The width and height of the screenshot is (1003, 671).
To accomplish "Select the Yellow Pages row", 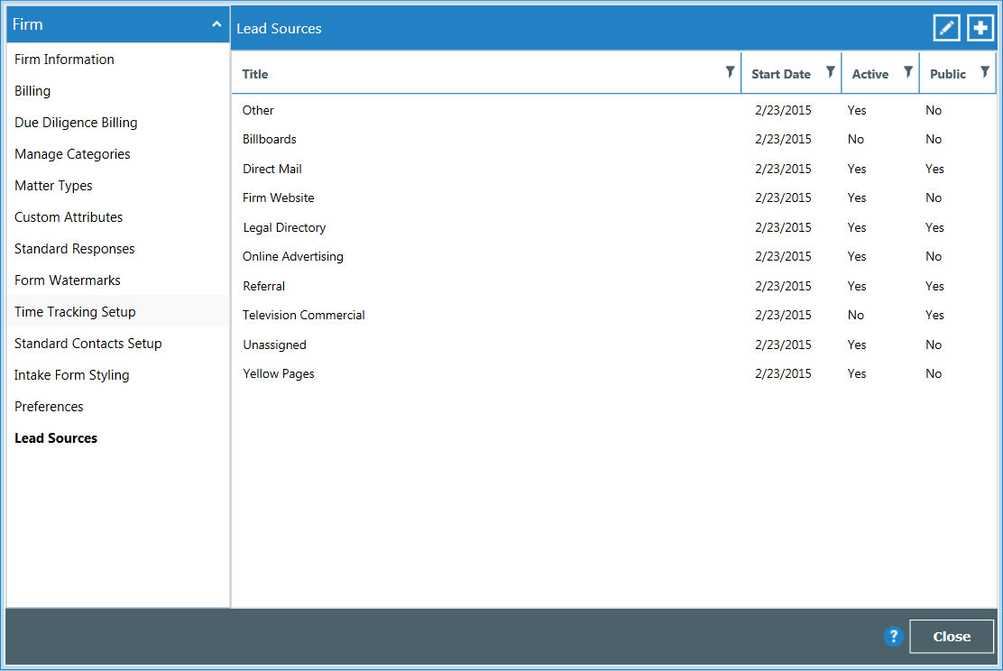I will coord(279,374).
